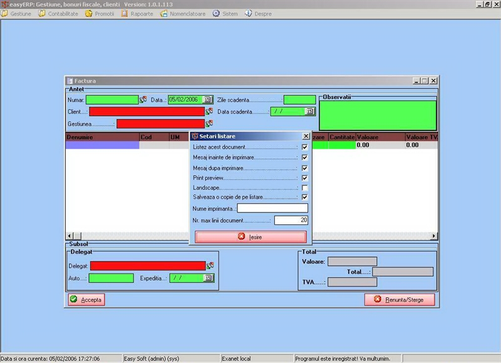Viewport: 501px width, 363px height.
Task: Open the Data scadenta calendar dropdown
Action: [309, 112]
